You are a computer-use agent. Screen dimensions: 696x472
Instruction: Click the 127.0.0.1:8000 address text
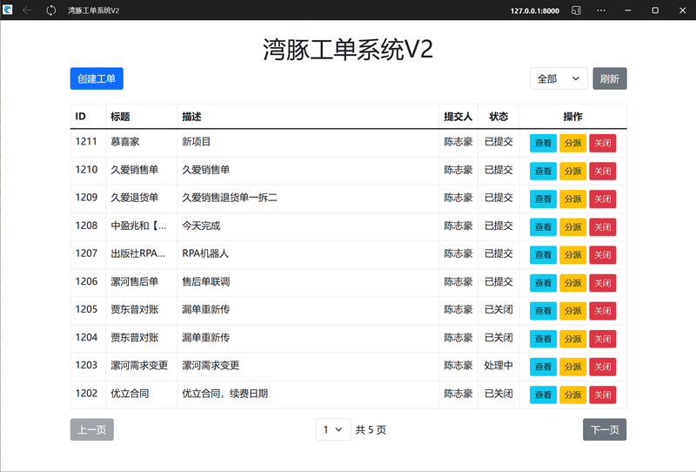click(x=535, y=10)
